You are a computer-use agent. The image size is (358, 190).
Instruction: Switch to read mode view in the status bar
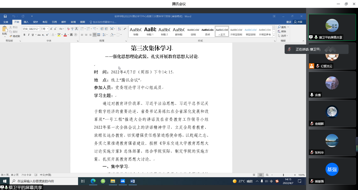254,175
